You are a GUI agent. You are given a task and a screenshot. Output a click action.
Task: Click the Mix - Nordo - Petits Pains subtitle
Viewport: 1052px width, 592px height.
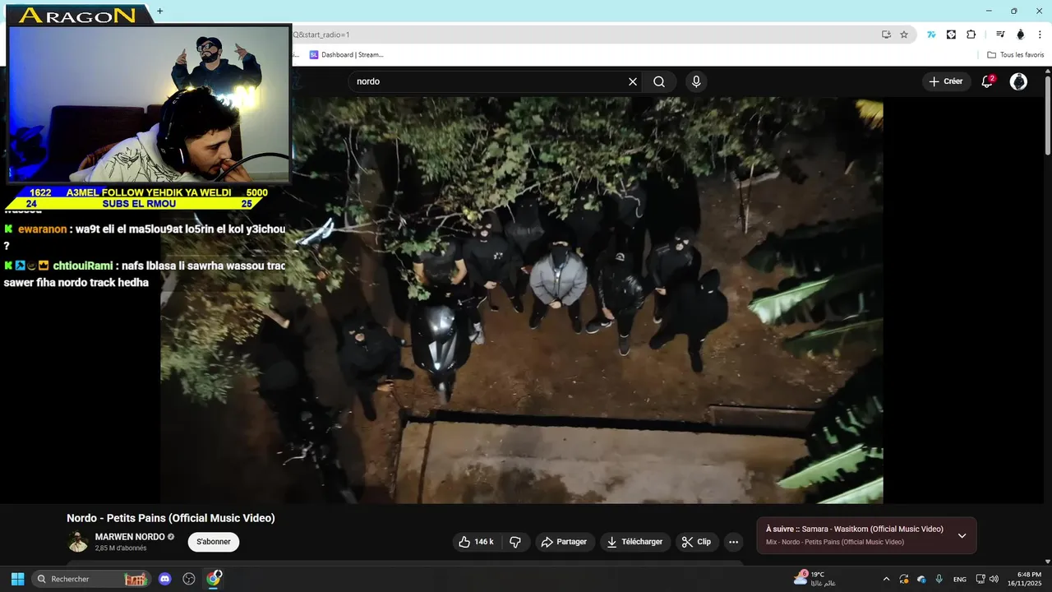pos(835,542)
